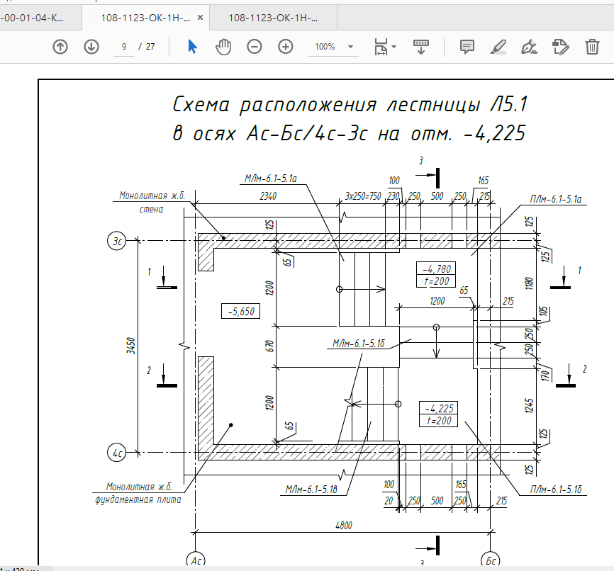Click the scrolling mode keyboard-arrow icon

coord(421,47)
